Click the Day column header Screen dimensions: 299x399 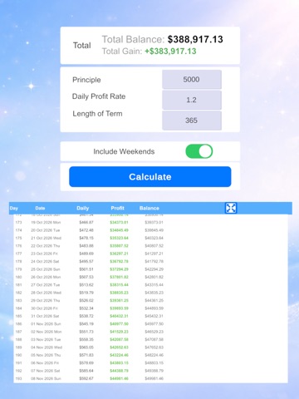coord(14,208)
